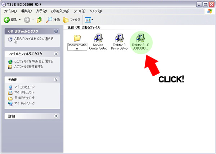Open the 編集(E) menu
The image size is (216, 154).
pos(26,11)
